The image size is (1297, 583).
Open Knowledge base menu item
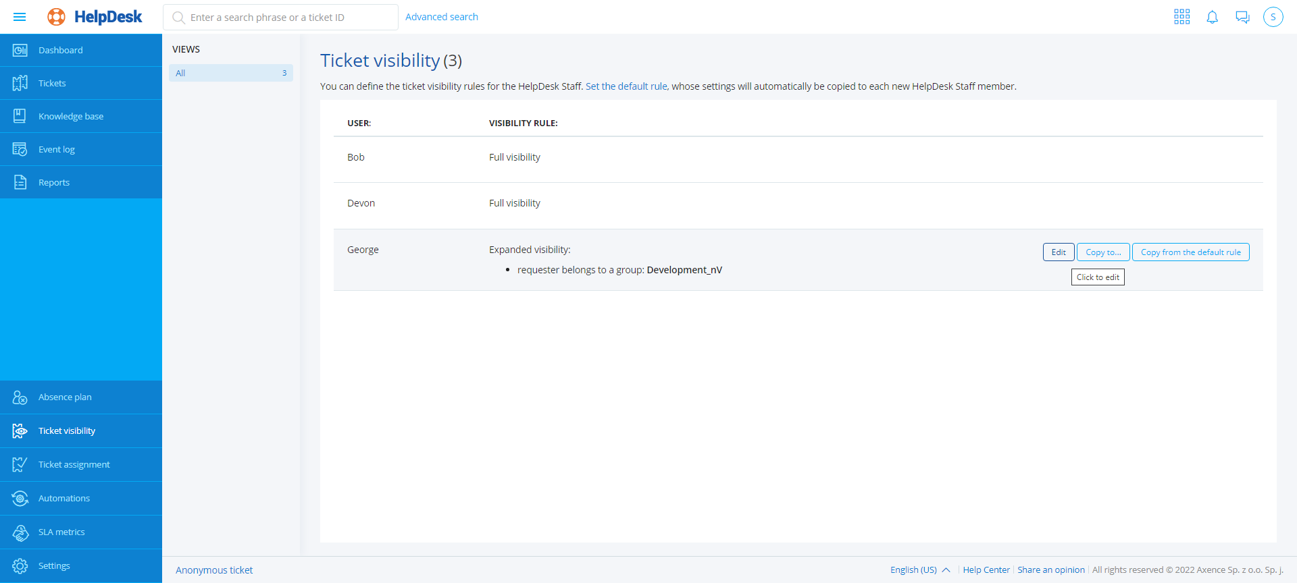tap(70, 116)
